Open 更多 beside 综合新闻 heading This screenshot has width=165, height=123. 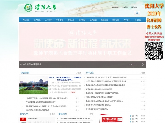pyautogui.click(x=79, y=73)
